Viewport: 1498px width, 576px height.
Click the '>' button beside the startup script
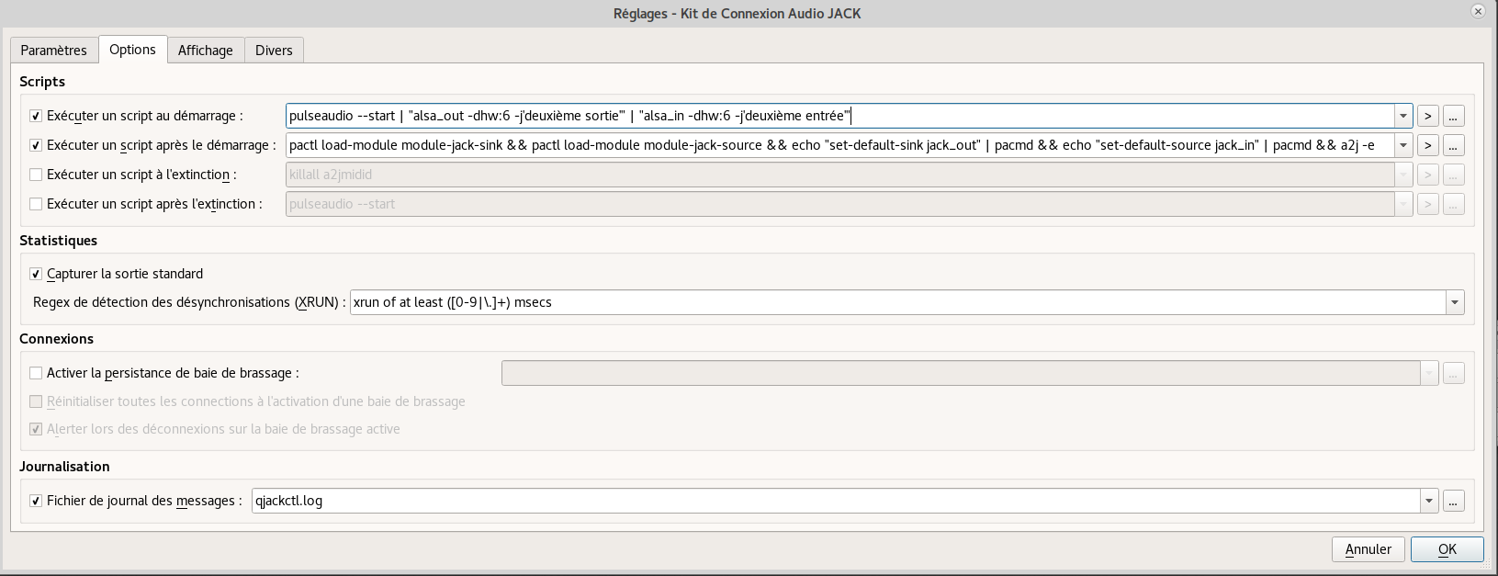1427,116
